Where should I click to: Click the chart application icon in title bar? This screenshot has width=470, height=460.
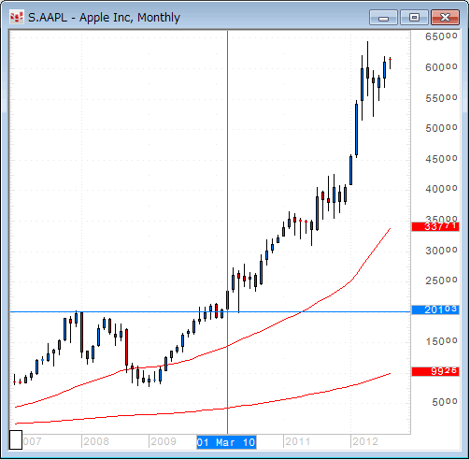point(16,18)
